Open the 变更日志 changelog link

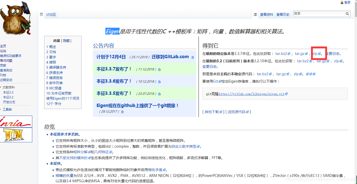333,54
